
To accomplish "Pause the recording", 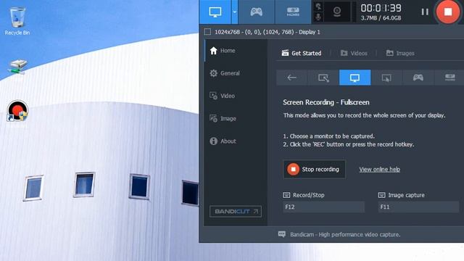I will 425,12.
